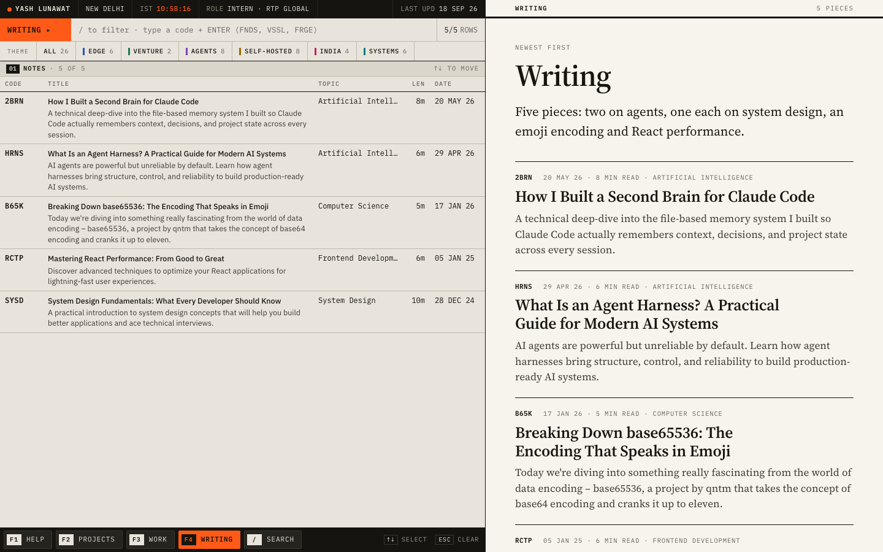
Task: Click the 'System Design' topic cell
Action: point(346,301)
